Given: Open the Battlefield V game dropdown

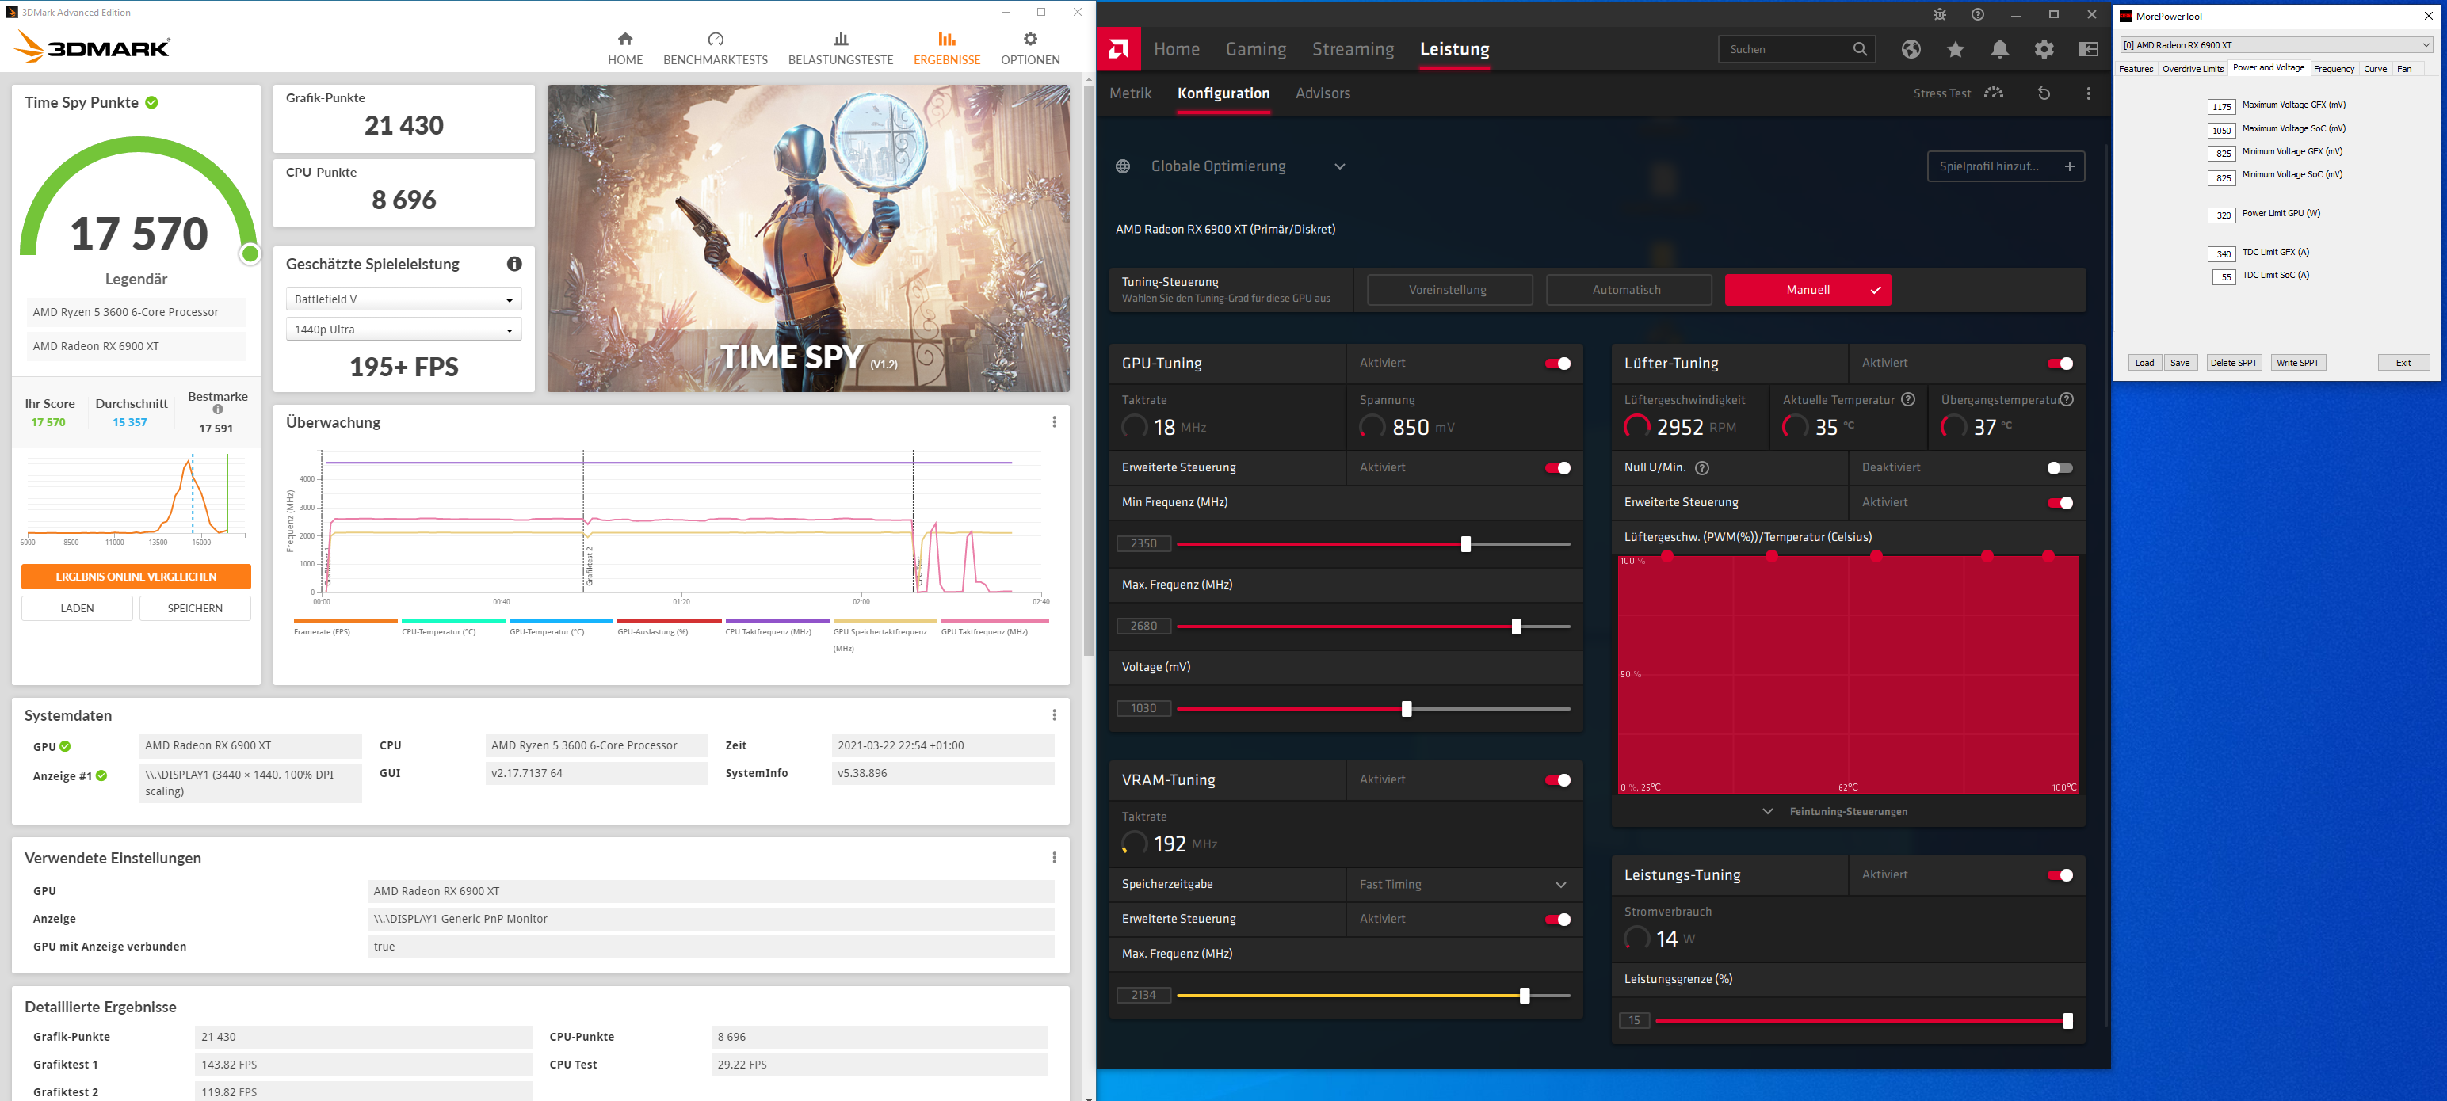Looking at the screenshot, I should click(403, 299).
